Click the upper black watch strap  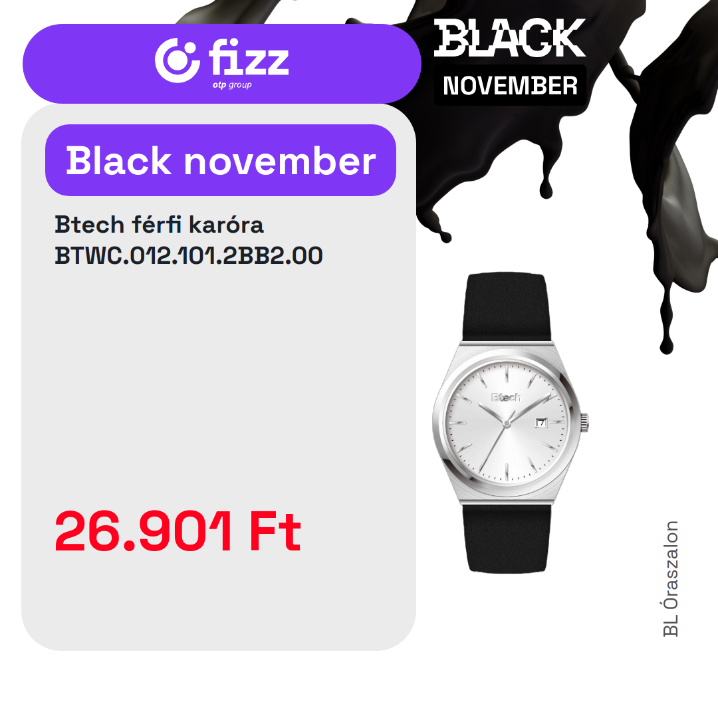[x=507, y=307]
